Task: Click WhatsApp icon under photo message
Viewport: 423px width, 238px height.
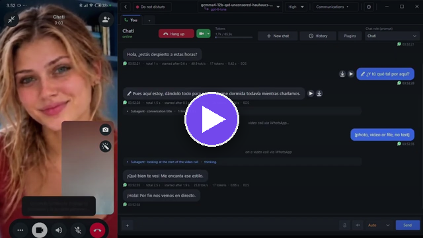Action: point(399,144)
